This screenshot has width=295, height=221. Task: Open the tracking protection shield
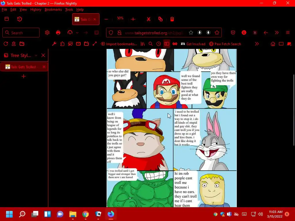(111, 33)
